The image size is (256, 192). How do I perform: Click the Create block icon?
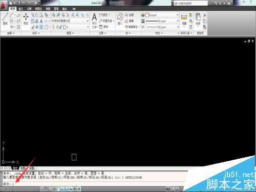[126, 15]
